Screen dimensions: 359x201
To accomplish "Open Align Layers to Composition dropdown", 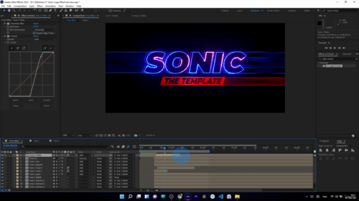I will click(345, 146).
